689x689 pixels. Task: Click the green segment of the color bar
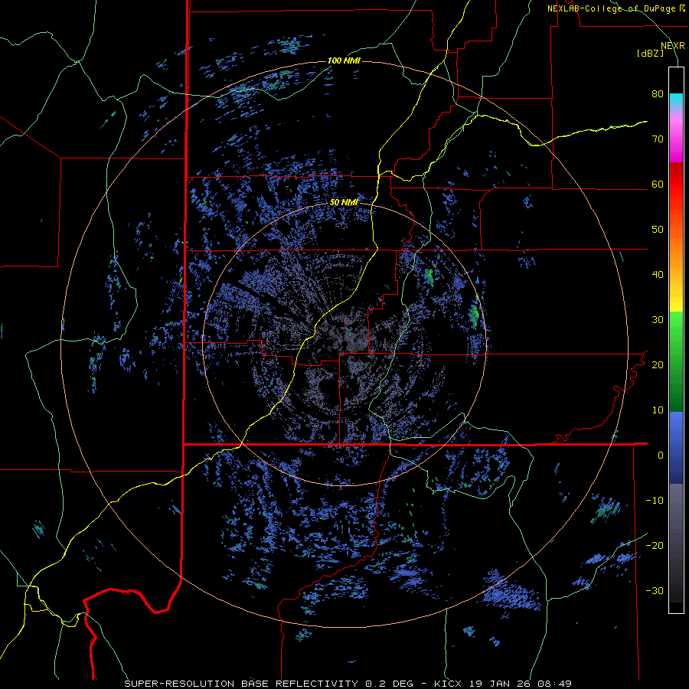point(676,361)
